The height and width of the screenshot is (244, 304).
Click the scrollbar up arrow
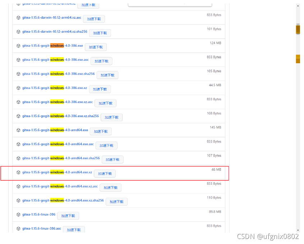click(x=298, y=6)
